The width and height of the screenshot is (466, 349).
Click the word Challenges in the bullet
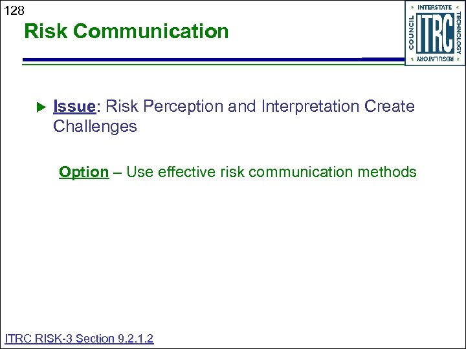click(95, 126)
